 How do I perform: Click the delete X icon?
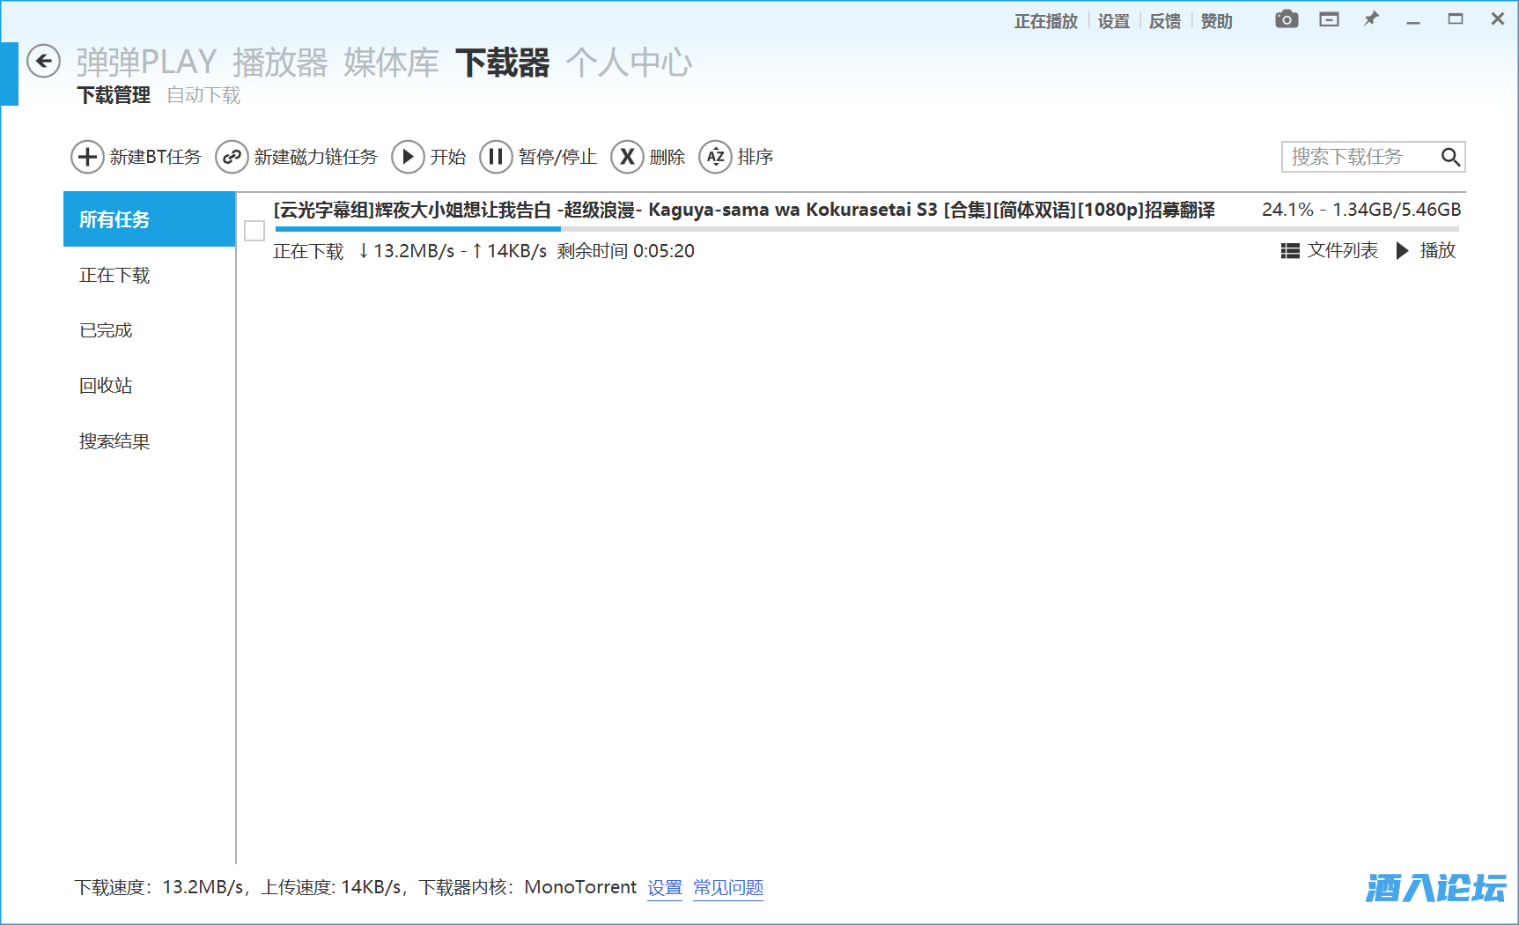point(627,157)
